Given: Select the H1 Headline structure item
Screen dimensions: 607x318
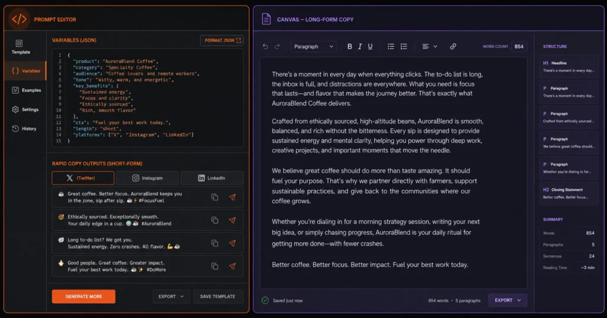Looking at the screenshot, I should click(x=568, y=66).
